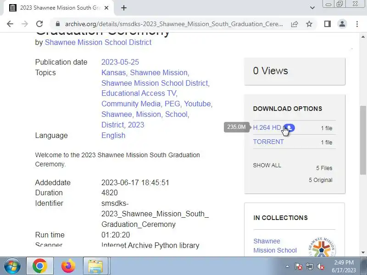Viewport: 367px width, 275px height.
Task: Open the Educational Access TV topic
Action: (139, 93)
